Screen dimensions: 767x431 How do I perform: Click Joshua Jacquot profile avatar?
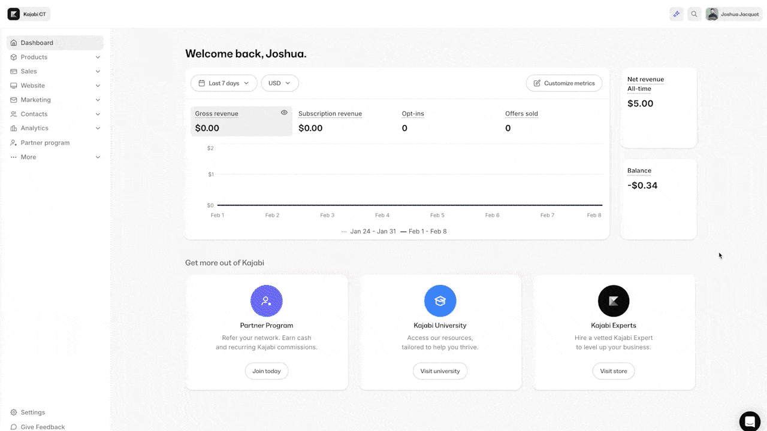712,14
